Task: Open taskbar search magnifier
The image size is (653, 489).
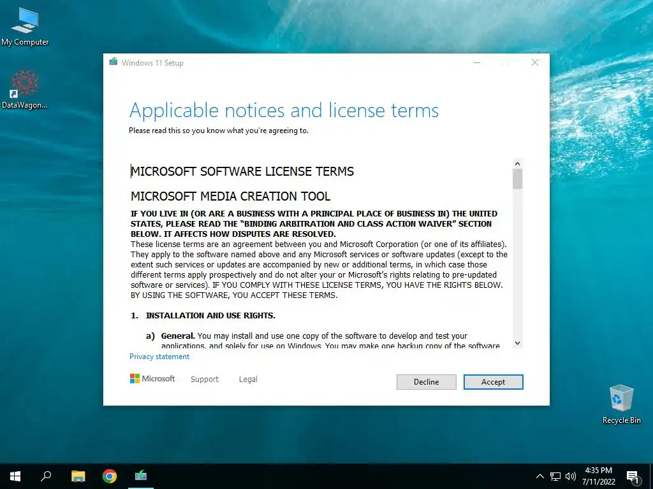Action: coord(46,476)
